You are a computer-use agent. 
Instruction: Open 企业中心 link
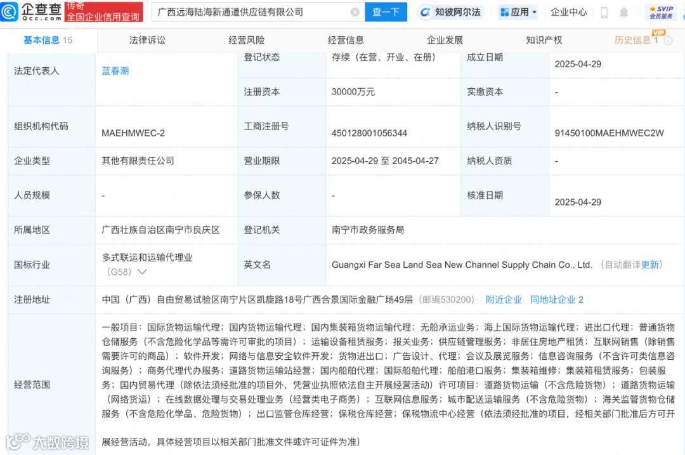point(568,12)
